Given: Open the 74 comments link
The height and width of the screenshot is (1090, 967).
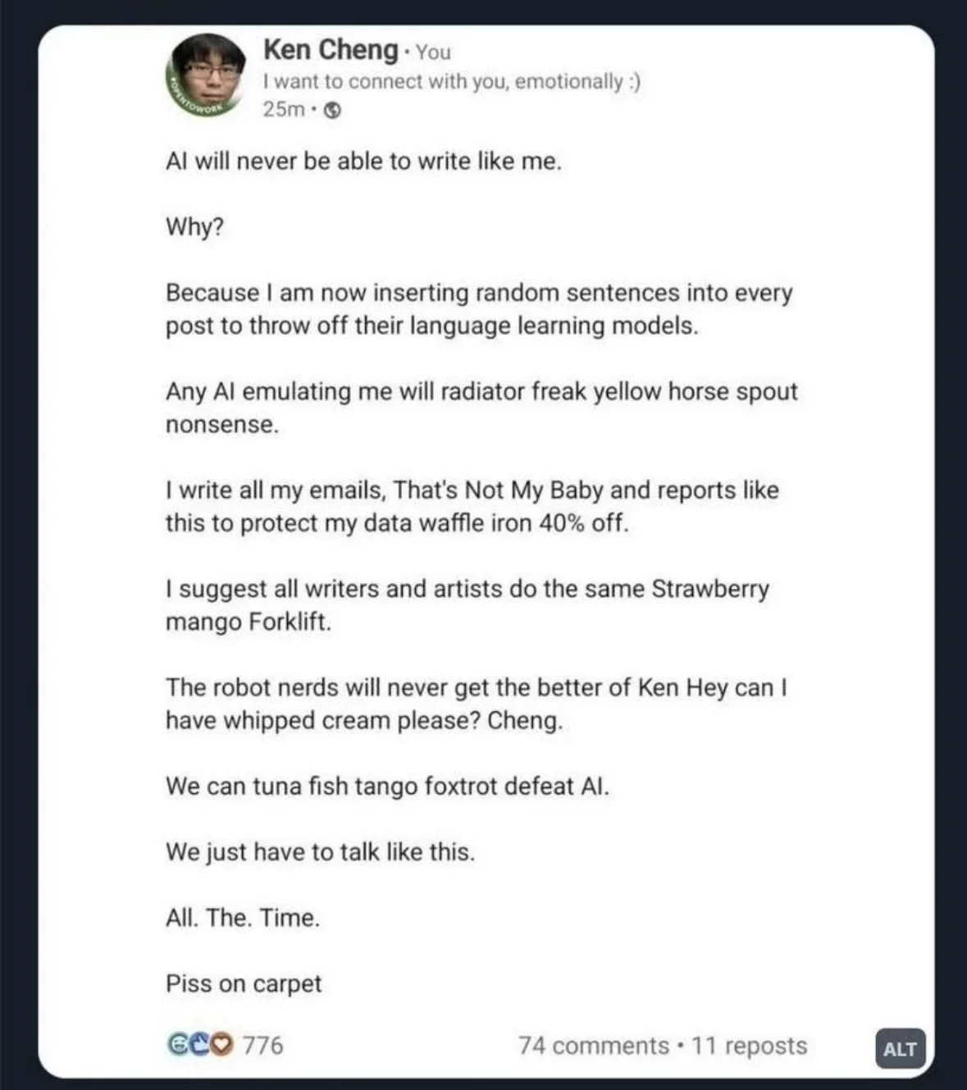Looking at the screenshot, I should coord(593,1046).
